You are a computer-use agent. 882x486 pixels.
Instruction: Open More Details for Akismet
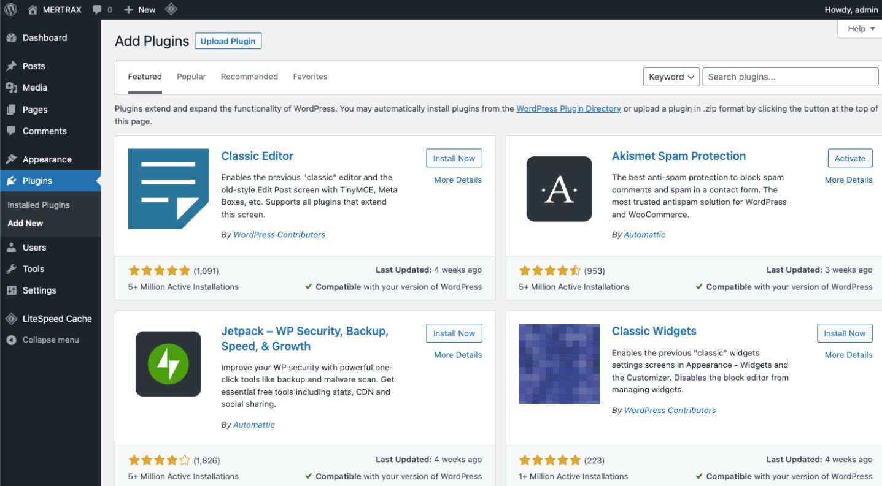tap(848, 180)
